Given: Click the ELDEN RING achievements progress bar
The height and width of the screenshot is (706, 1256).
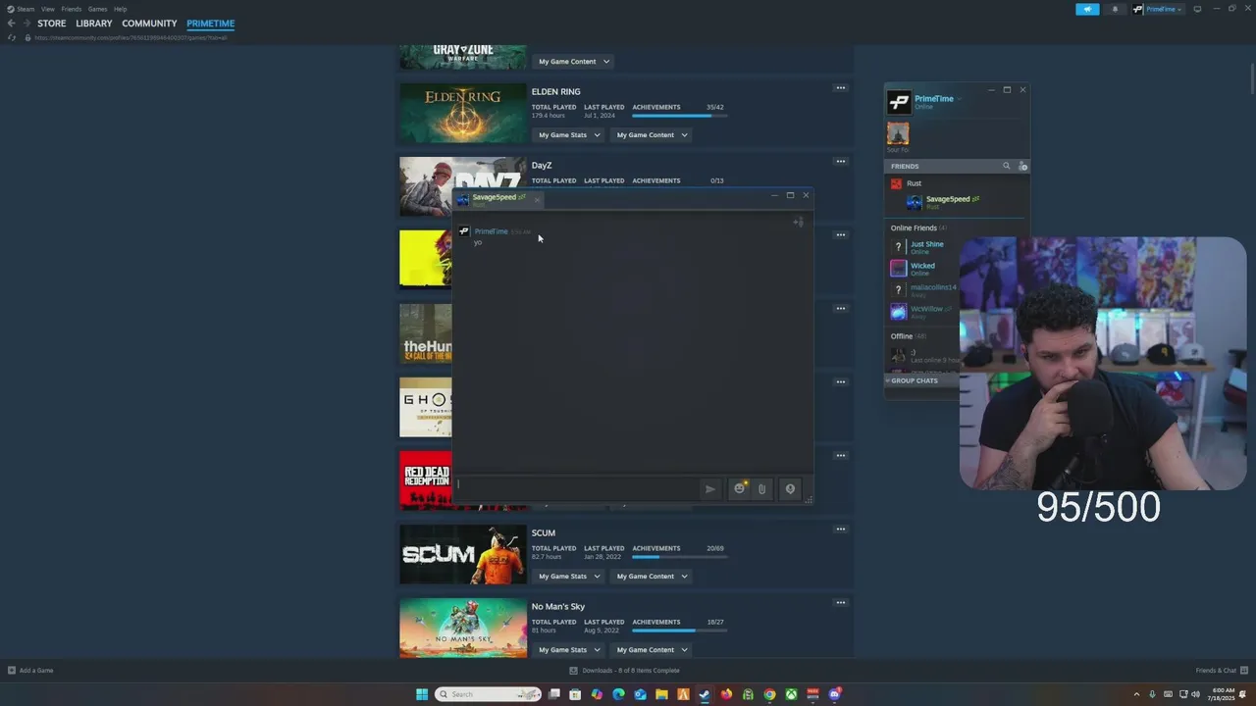Looking at the screenshot, I should [679, 116].
